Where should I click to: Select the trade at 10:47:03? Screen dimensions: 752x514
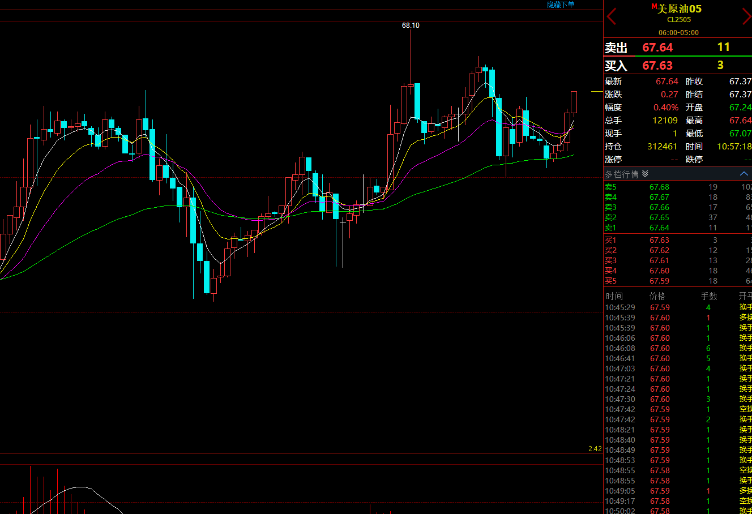678,369
